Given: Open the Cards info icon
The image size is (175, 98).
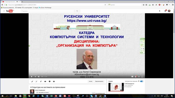Looking at the screenshot, I should pyautogui.click(x=50, y=82).
